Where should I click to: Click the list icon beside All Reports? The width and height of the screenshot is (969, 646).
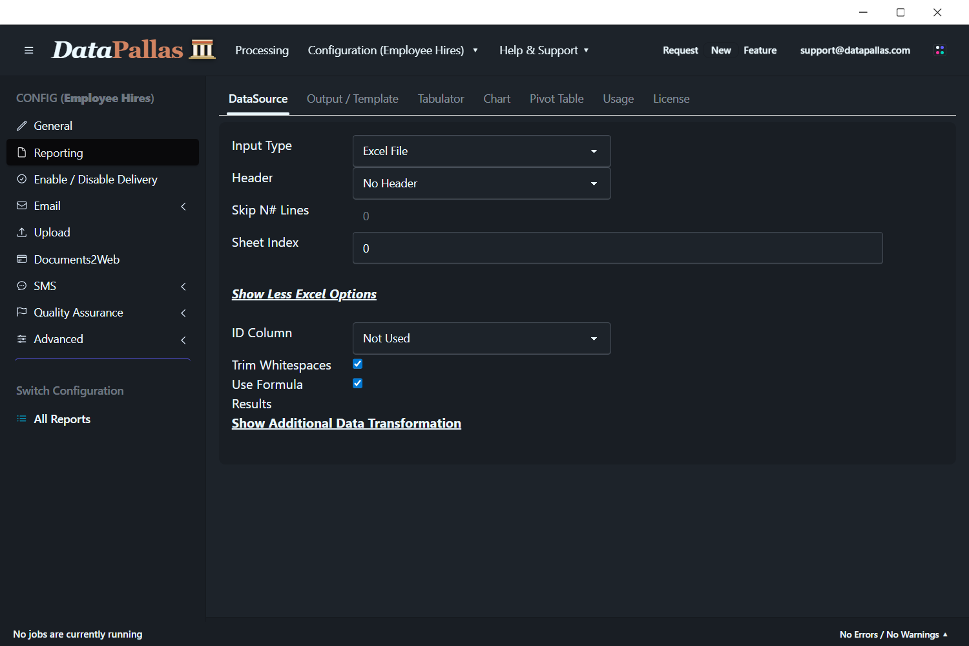[x=22, y=419]
